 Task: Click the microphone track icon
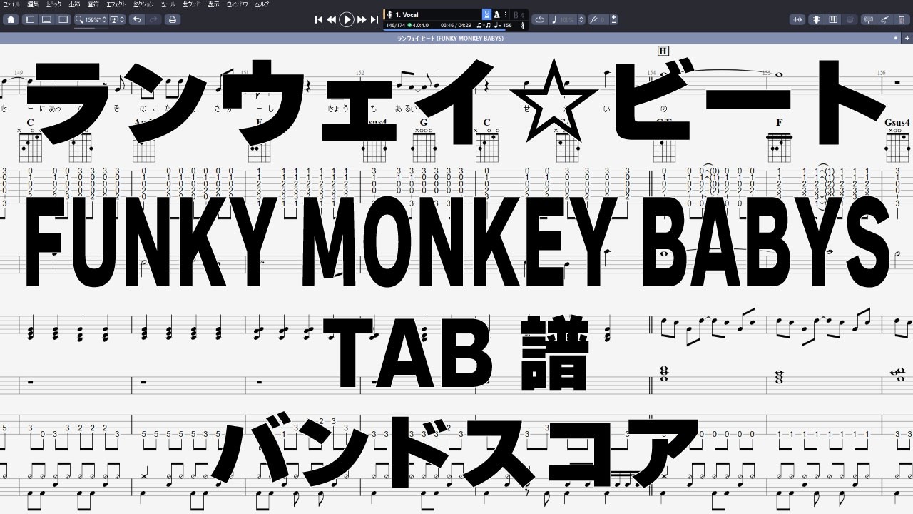point(389,14)
